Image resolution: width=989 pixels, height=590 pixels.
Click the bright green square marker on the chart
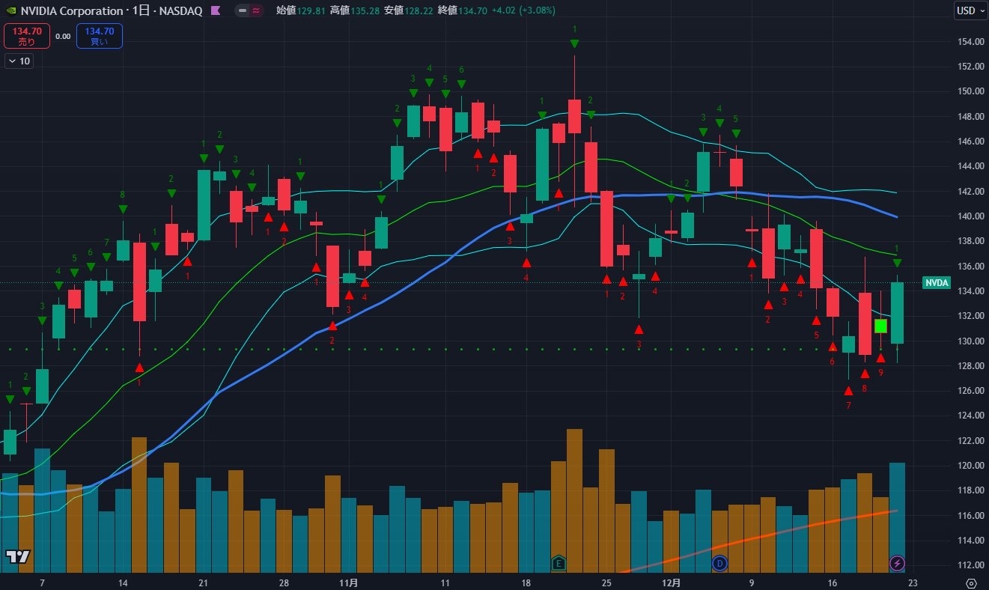(x=880, y=326)
